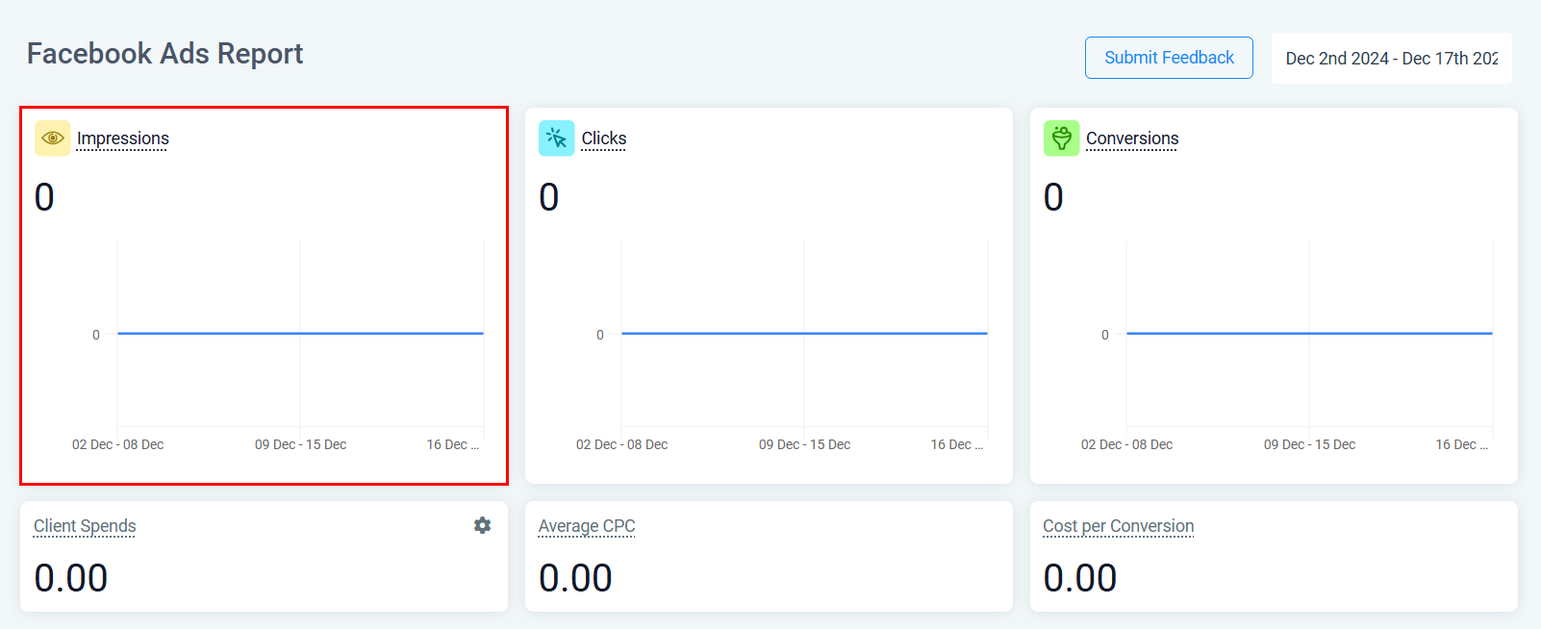Click '09 Dec - 15 Dec' in Clicks chart
This screenshot has height=629, width=1541.
pos(804,444)
